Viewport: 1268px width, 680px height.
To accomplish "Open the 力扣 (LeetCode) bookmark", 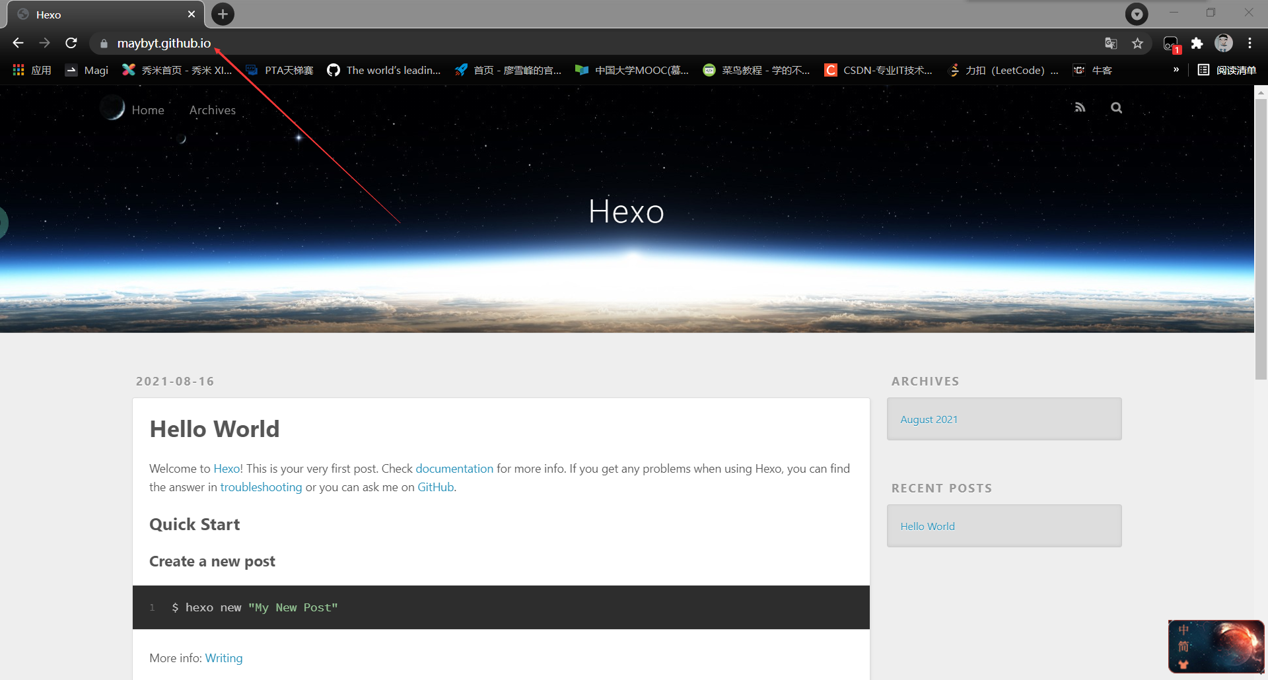I will pyautogui.click(x=1003, y=70).
